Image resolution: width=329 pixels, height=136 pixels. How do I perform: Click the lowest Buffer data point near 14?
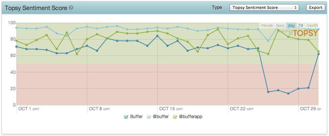(x=288, y=94)
